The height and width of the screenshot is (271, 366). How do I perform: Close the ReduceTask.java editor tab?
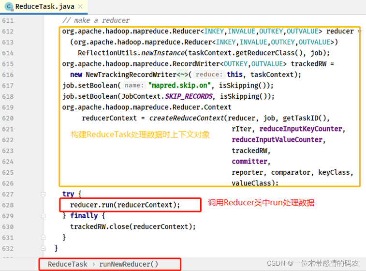81,7
